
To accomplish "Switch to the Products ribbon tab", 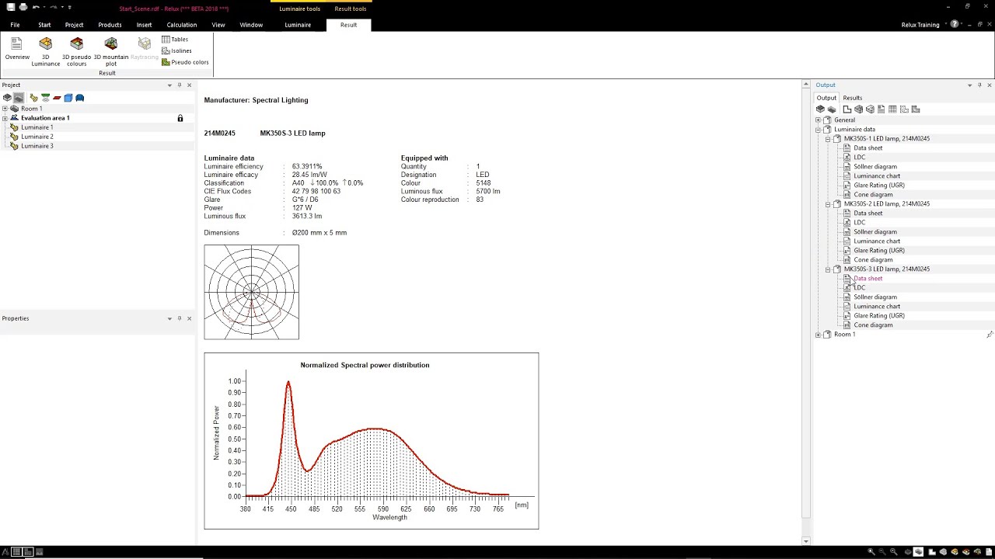I will tap(110, 25).
